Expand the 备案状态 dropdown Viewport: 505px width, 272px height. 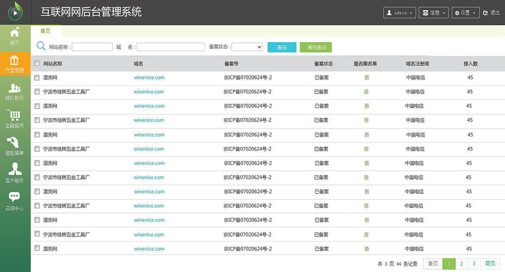coord(248,47)
